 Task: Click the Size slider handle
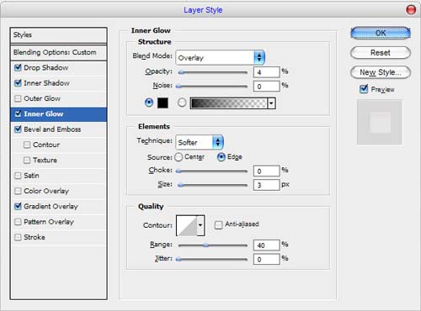tap(181, 185)
